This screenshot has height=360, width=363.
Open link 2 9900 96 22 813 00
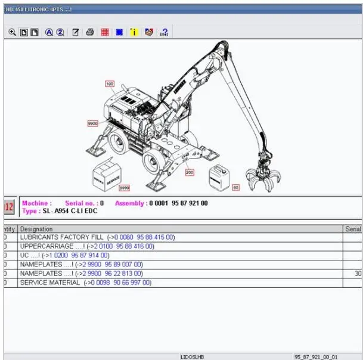(x=111, y=274)
